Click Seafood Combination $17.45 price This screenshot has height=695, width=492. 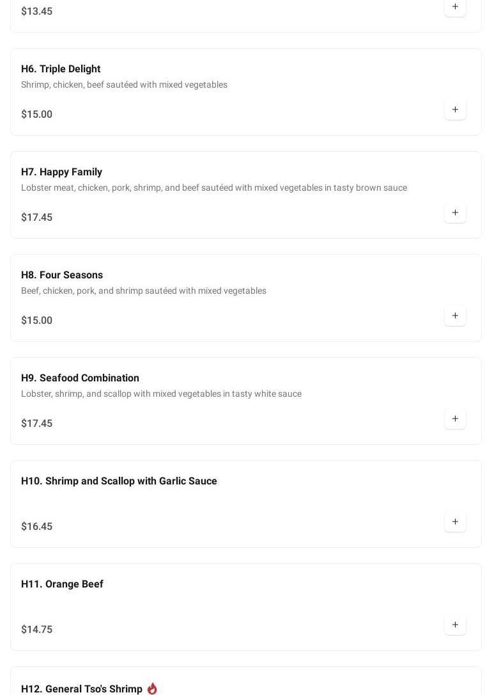point(36,424)
